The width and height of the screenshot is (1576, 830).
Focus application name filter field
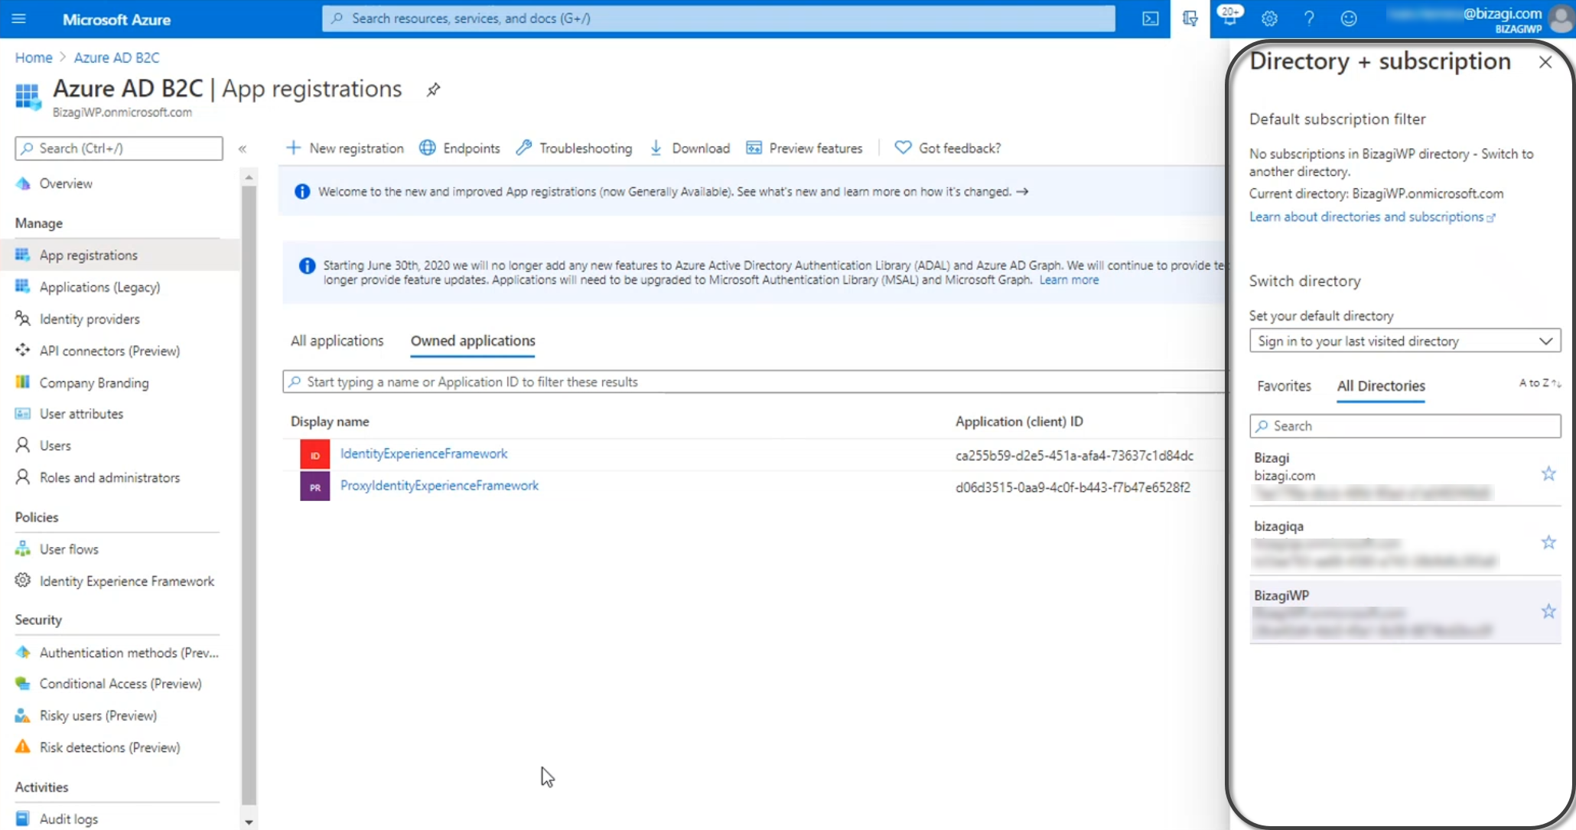tap(754, 382)
